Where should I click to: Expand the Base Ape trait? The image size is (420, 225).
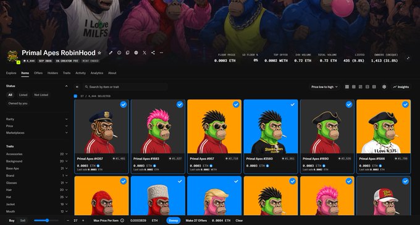37,168
